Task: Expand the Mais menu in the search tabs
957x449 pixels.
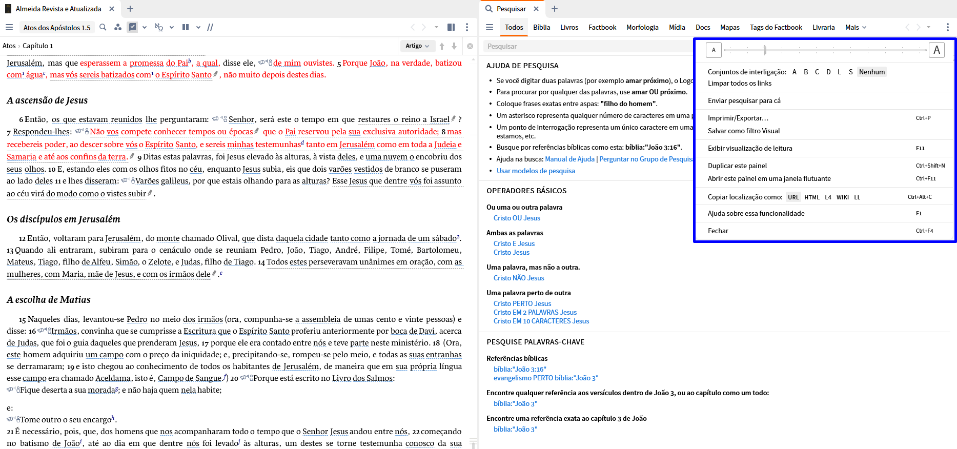Action: (x=856, y=27)
